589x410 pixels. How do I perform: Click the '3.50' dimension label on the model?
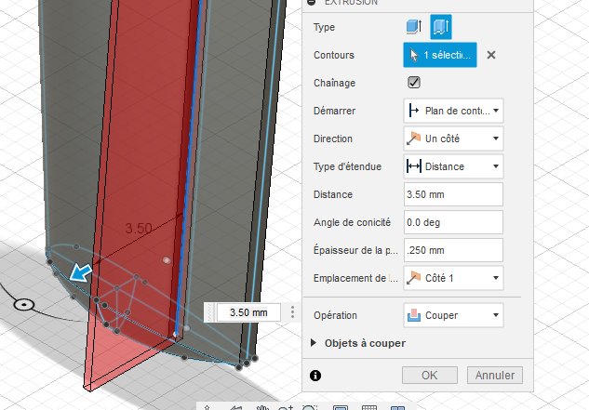(x=139, y=229)
